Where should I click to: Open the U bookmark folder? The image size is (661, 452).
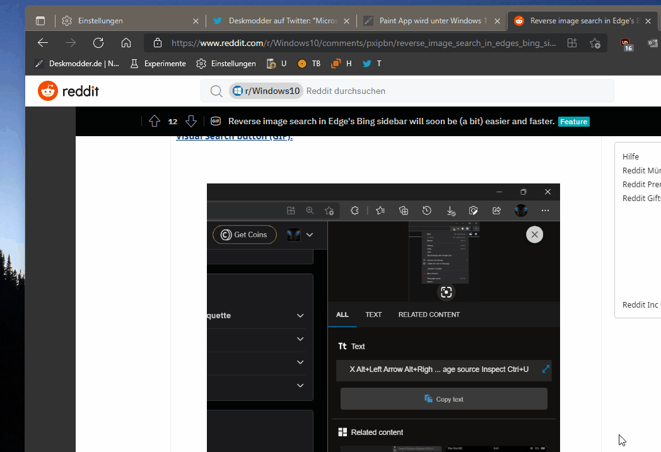point(276,64)
